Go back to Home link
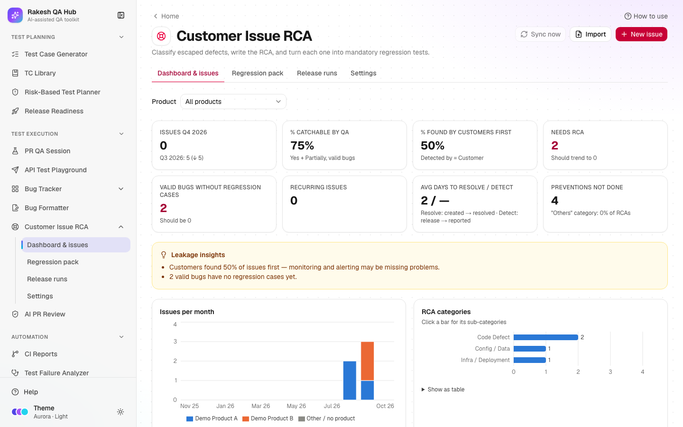This screenshot has height=427, width=683. click(166, 16)
